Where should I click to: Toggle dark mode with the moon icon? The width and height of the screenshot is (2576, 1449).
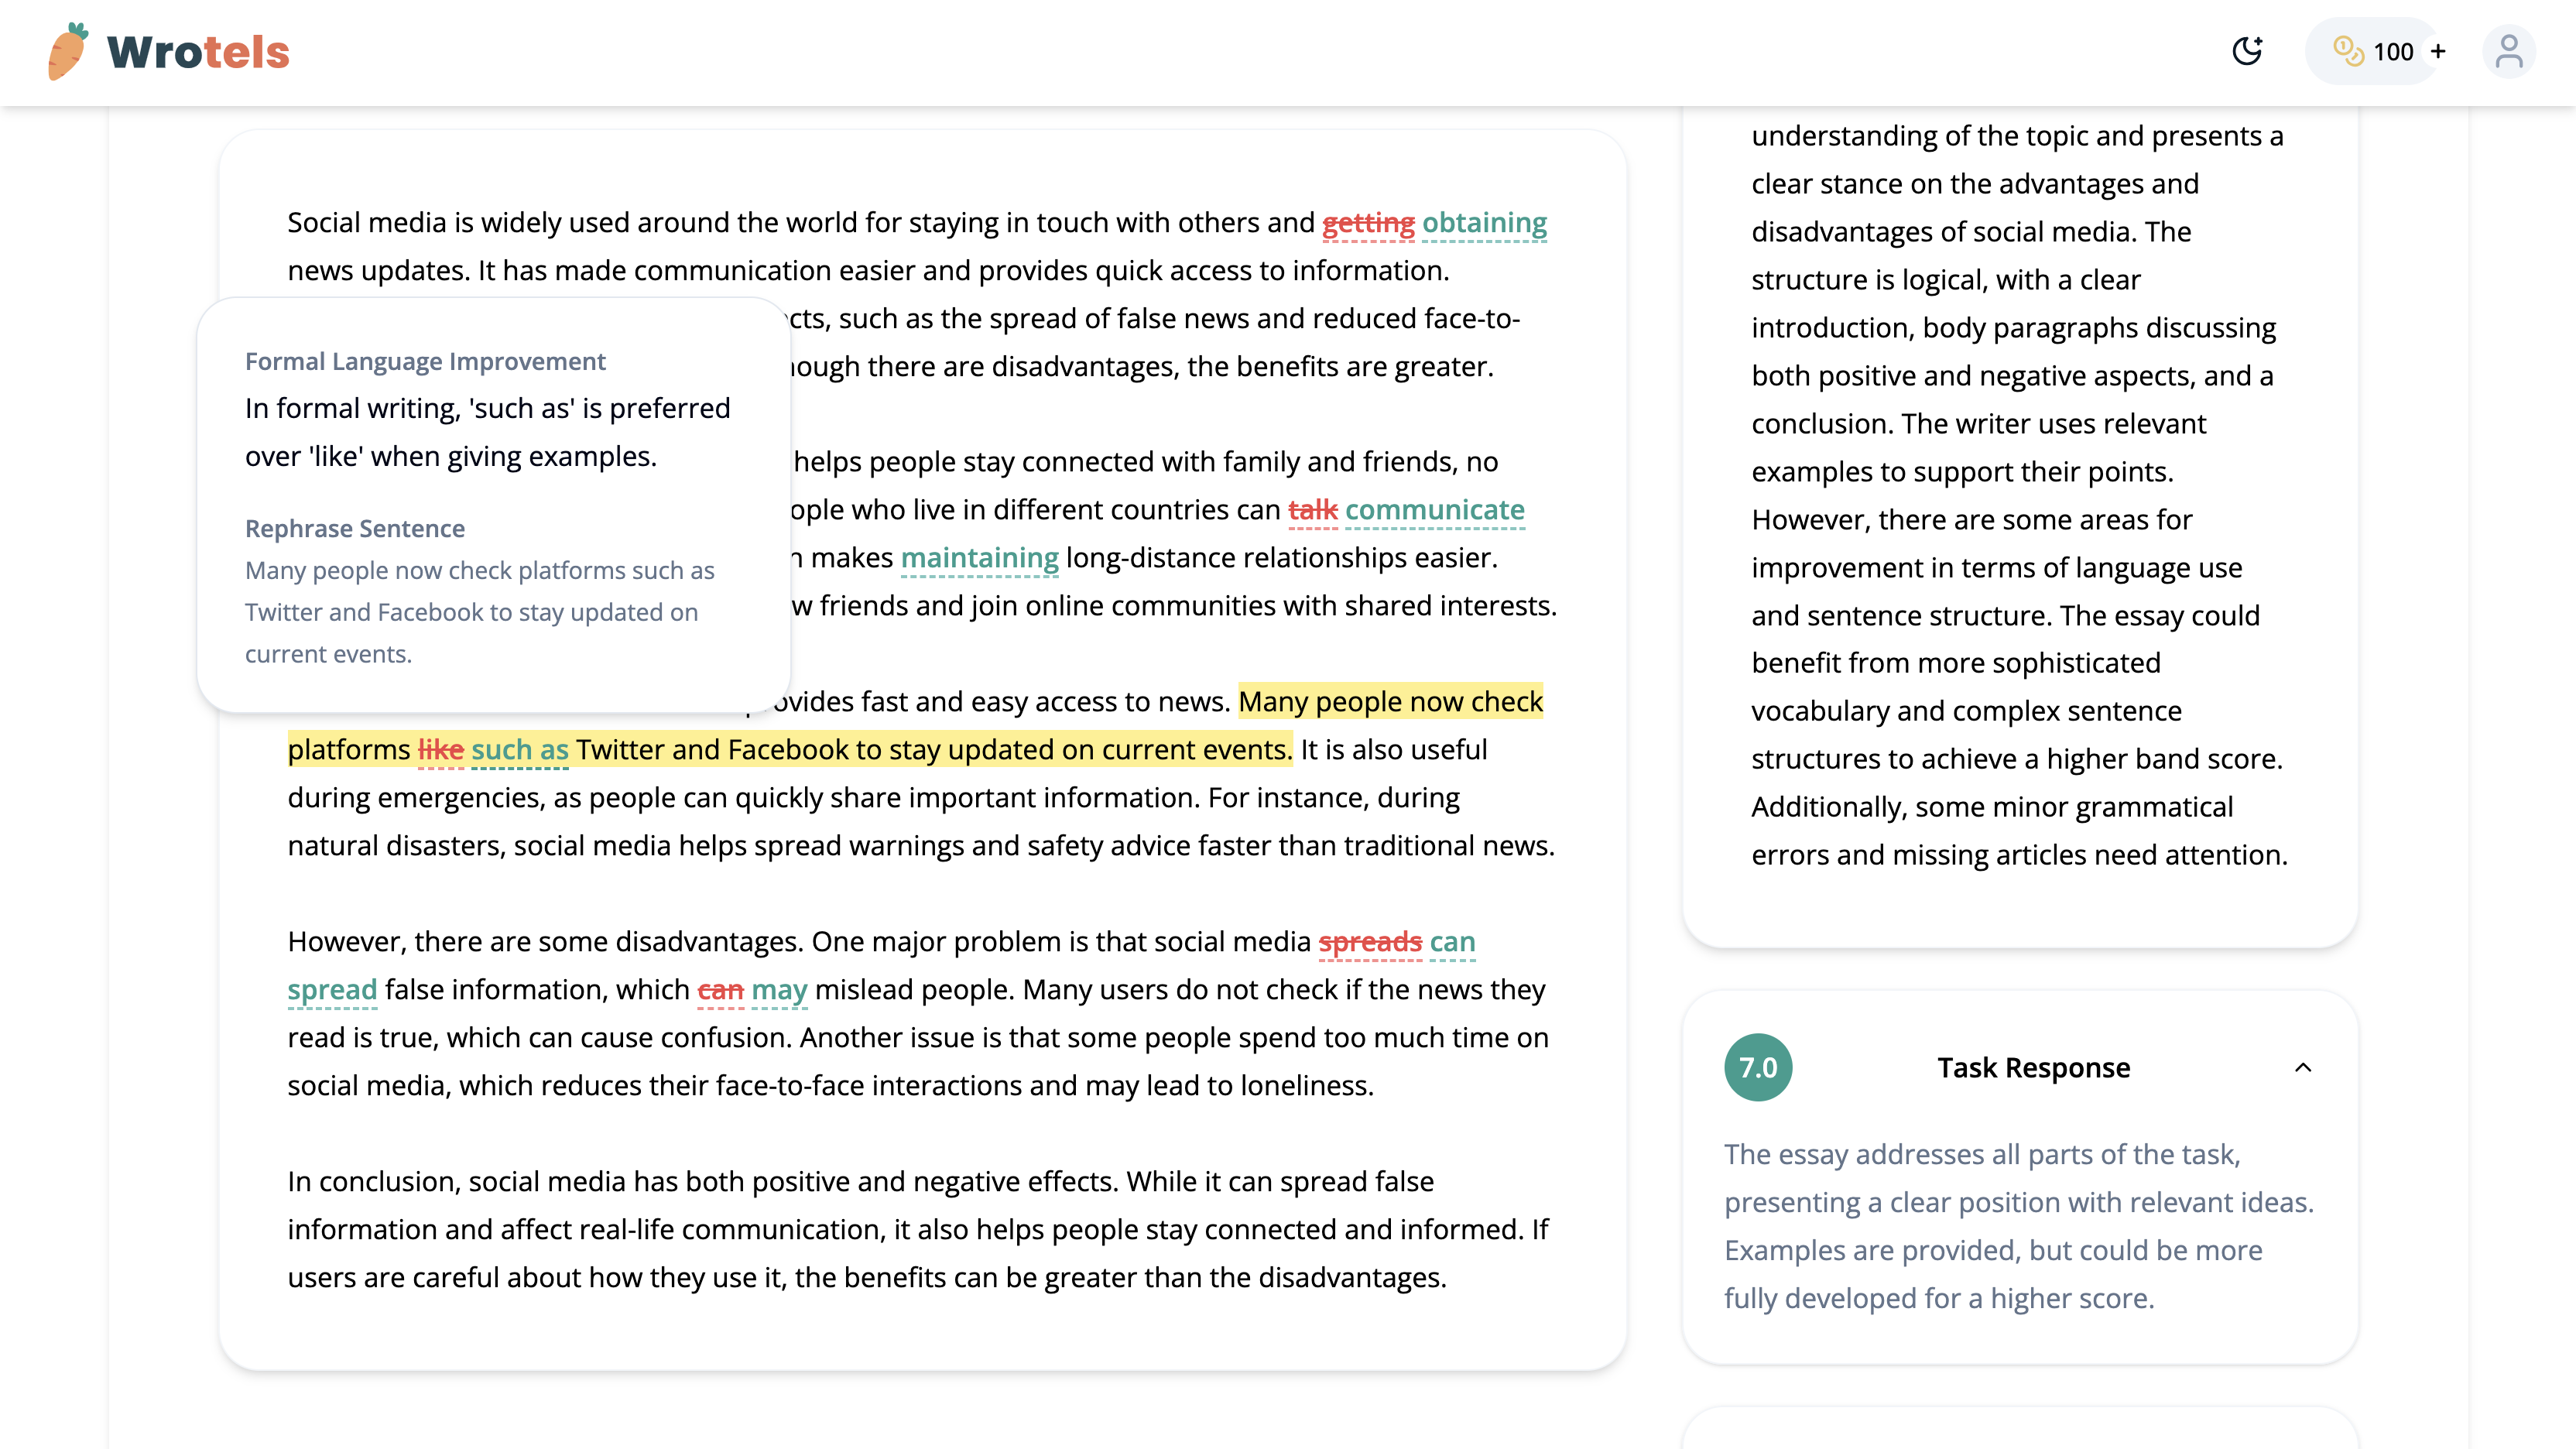[2247, 51]
